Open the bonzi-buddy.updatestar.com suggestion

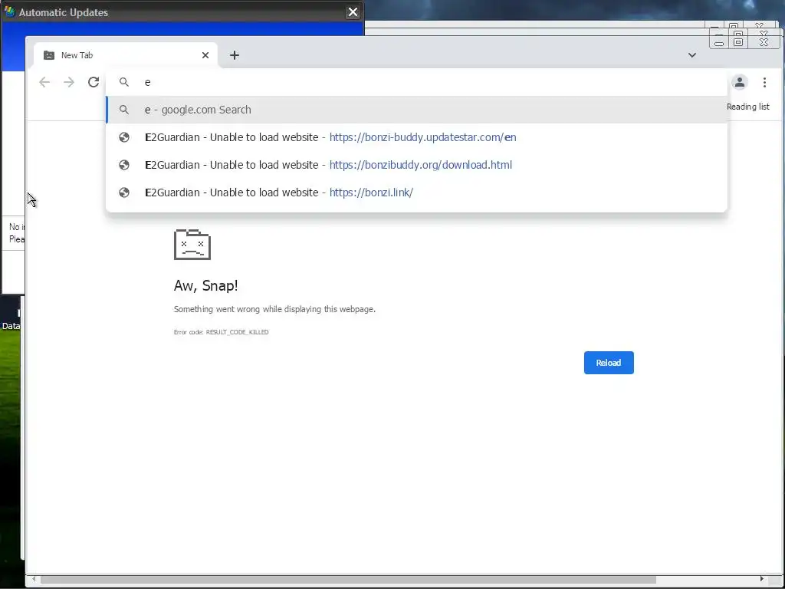(x=416, y=137)
